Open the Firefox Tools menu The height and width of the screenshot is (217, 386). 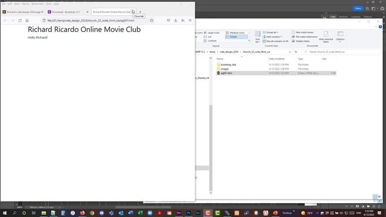pos(49,4)
